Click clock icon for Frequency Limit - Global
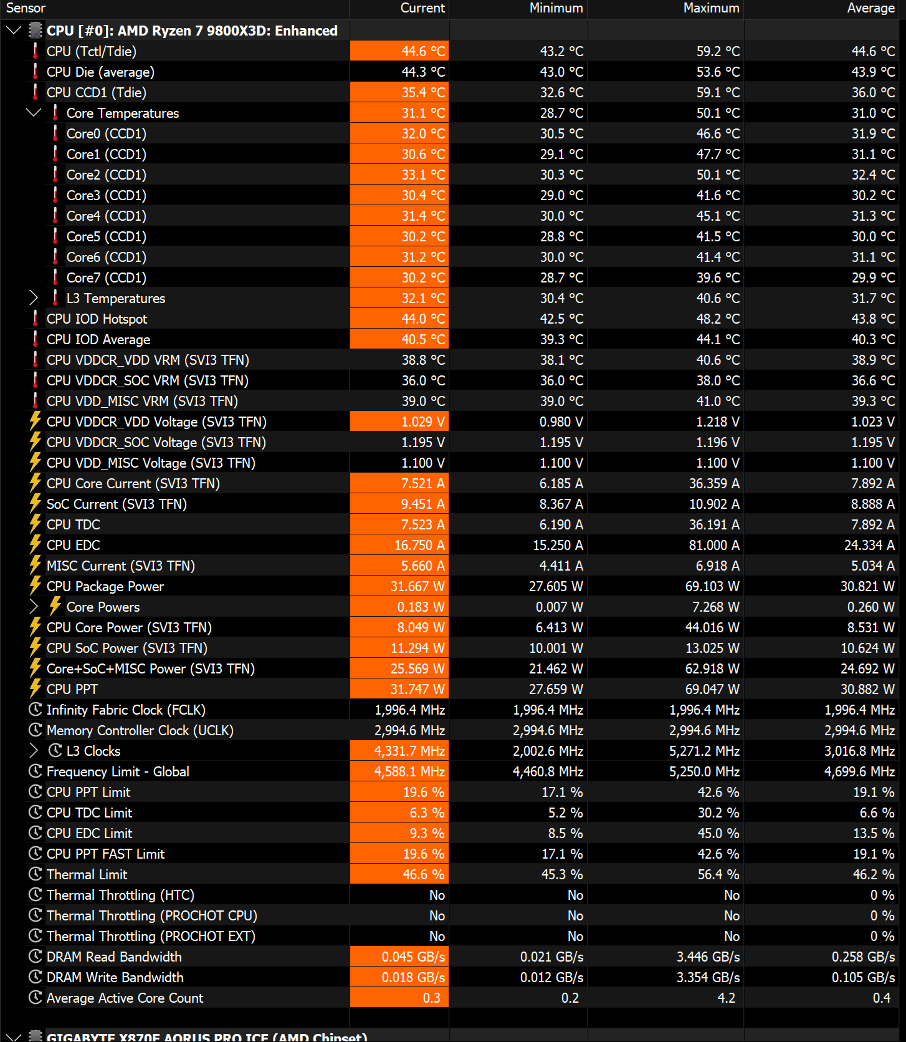Image resolution: width=906 pixels, height=1042 pixels. [36, 771]
